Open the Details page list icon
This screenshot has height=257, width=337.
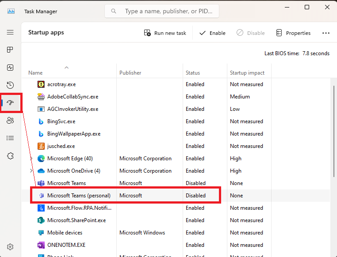(x=10, y=138)
